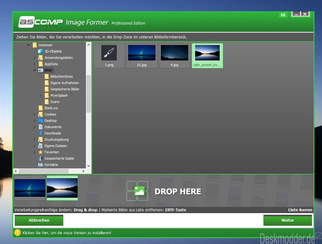Expand the Anwendungsdaten tree node

coord(35,58)
